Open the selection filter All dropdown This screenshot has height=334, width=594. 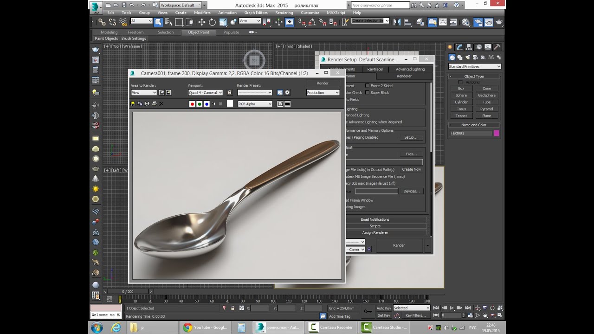(141, 21)
